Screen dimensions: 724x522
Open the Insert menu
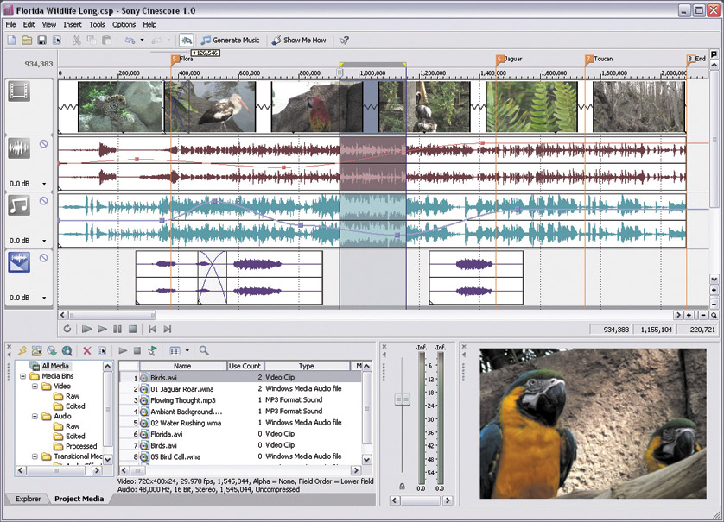(x=73, y=25)
